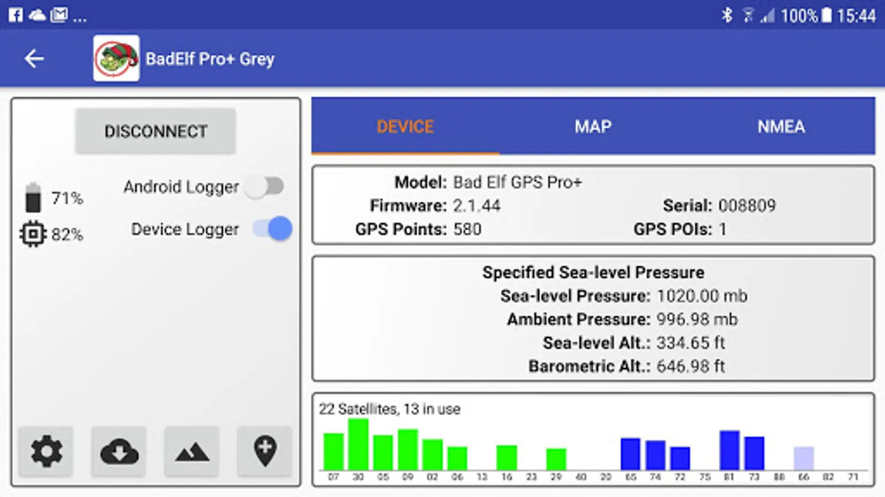The height and width of the screenshot is (497, 885).
Task: Select the blue signal bar for satellite 65
Action: 631,454
